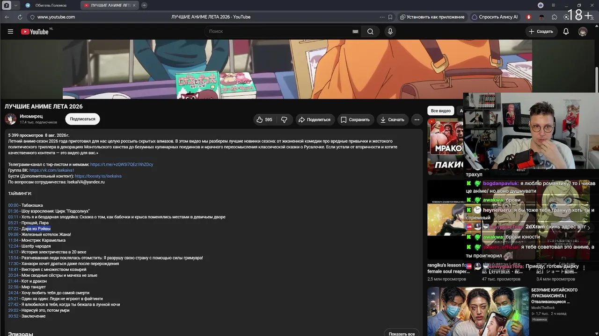Go back with the browser back arrow
599x336 pixels.
click(7, 17)
